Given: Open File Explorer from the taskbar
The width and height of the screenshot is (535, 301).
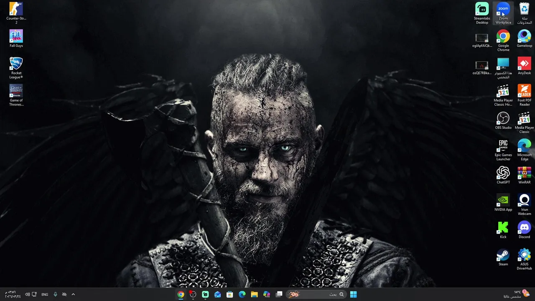Looking at the screenshot, I should (254, 294).
